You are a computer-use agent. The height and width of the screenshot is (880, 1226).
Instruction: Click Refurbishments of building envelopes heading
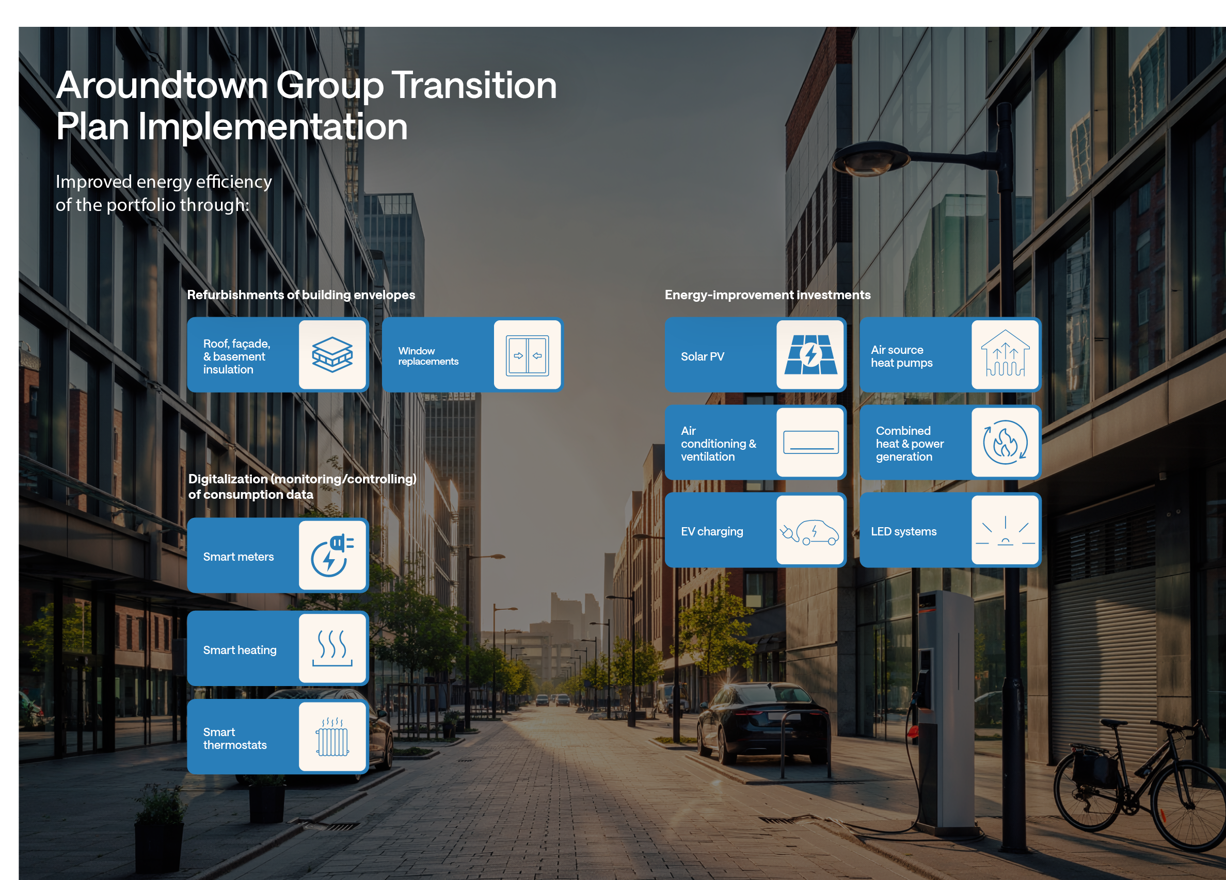300,295
